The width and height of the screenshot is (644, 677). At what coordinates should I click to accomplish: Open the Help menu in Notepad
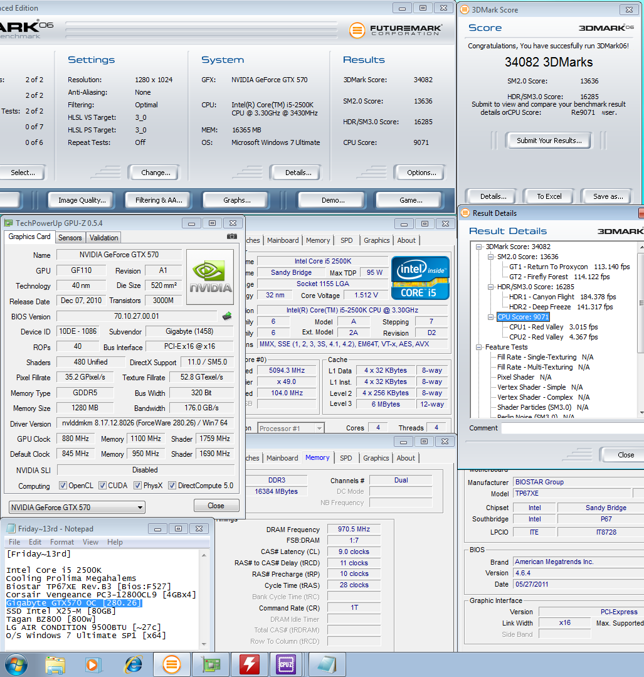coord(115,542)
